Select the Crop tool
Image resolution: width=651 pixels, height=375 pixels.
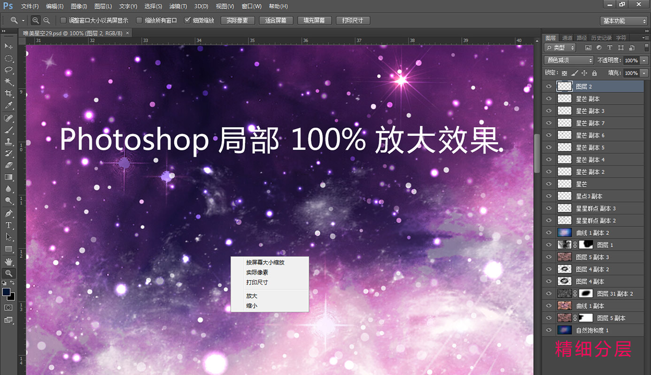[x=8, y=94]
